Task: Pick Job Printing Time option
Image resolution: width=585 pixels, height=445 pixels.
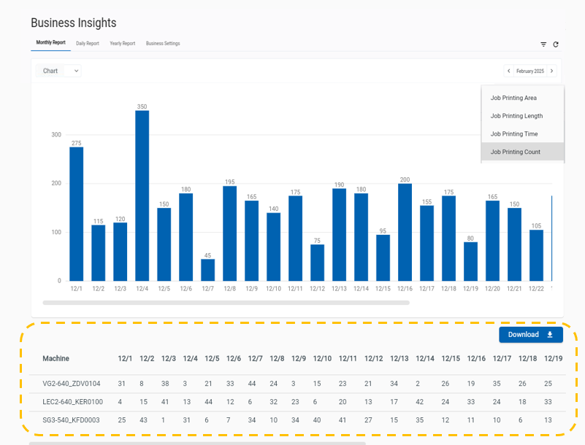Action: coord(514,134)
